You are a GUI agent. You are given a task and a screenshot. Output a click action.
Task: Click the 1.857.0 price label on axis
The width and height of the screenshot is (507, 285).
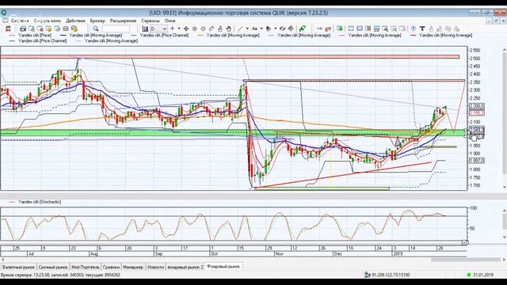point(477,161)
